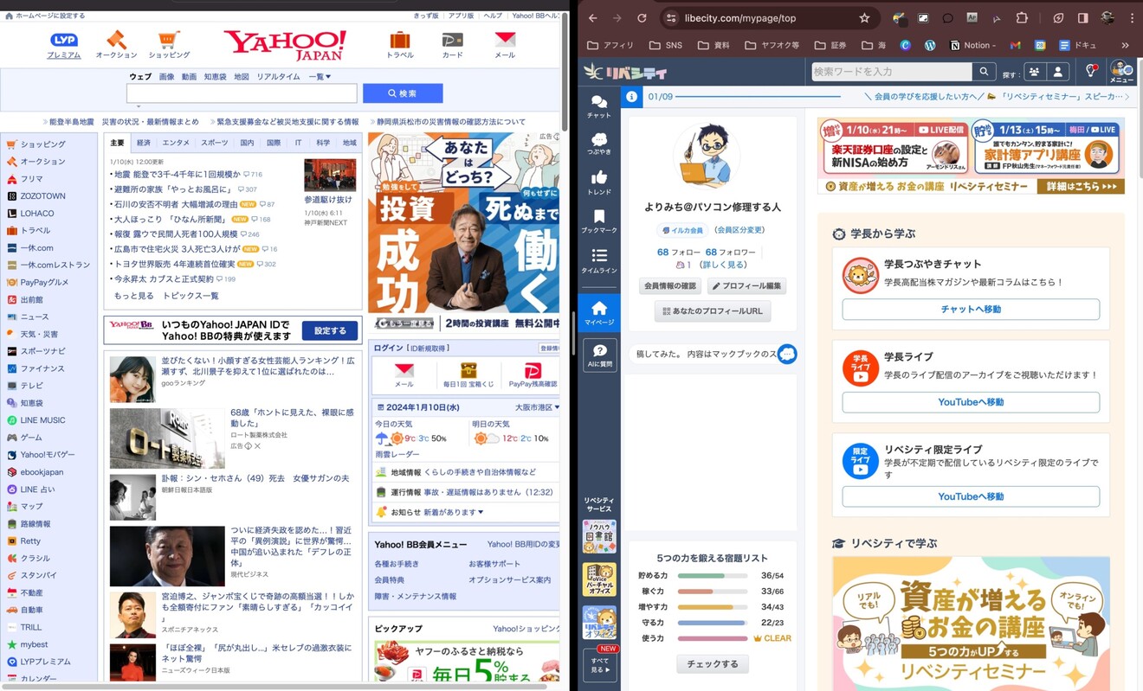This screenshot has width=1143, height=691.
Task: Click the プロフィール編集 button
Action: click(746, 286)
